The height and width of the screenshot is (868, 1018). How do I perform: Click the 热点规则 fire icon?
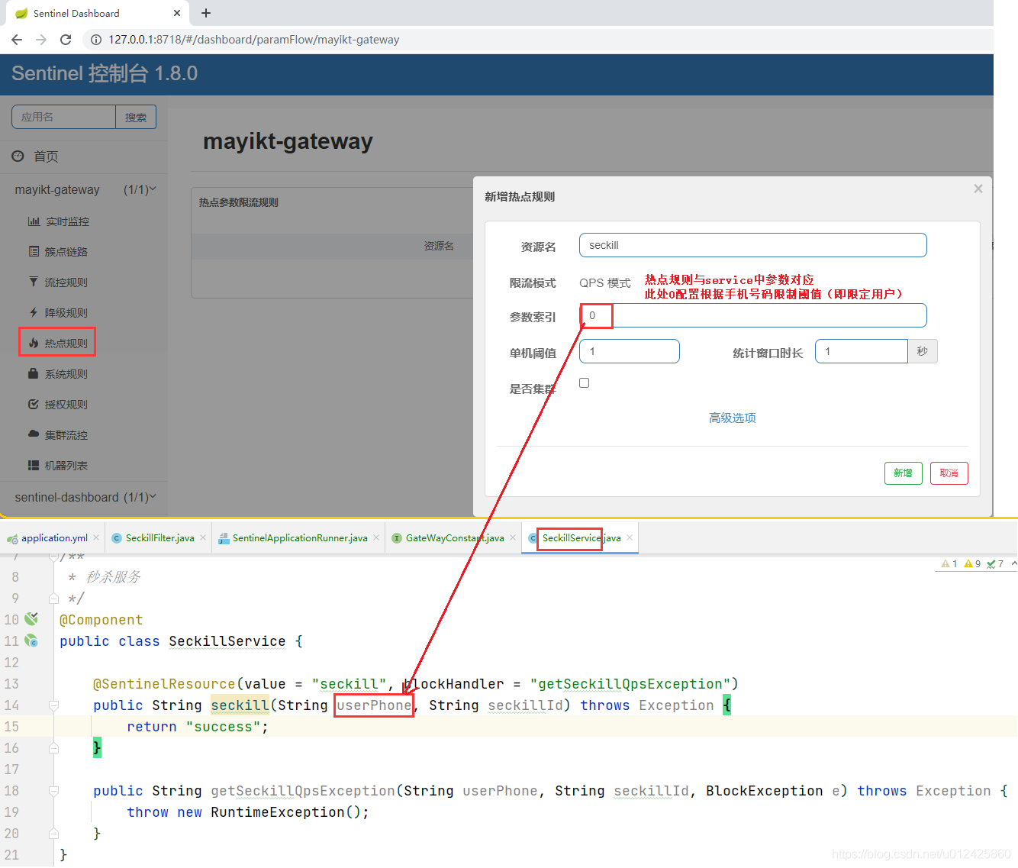click(34, 343)
